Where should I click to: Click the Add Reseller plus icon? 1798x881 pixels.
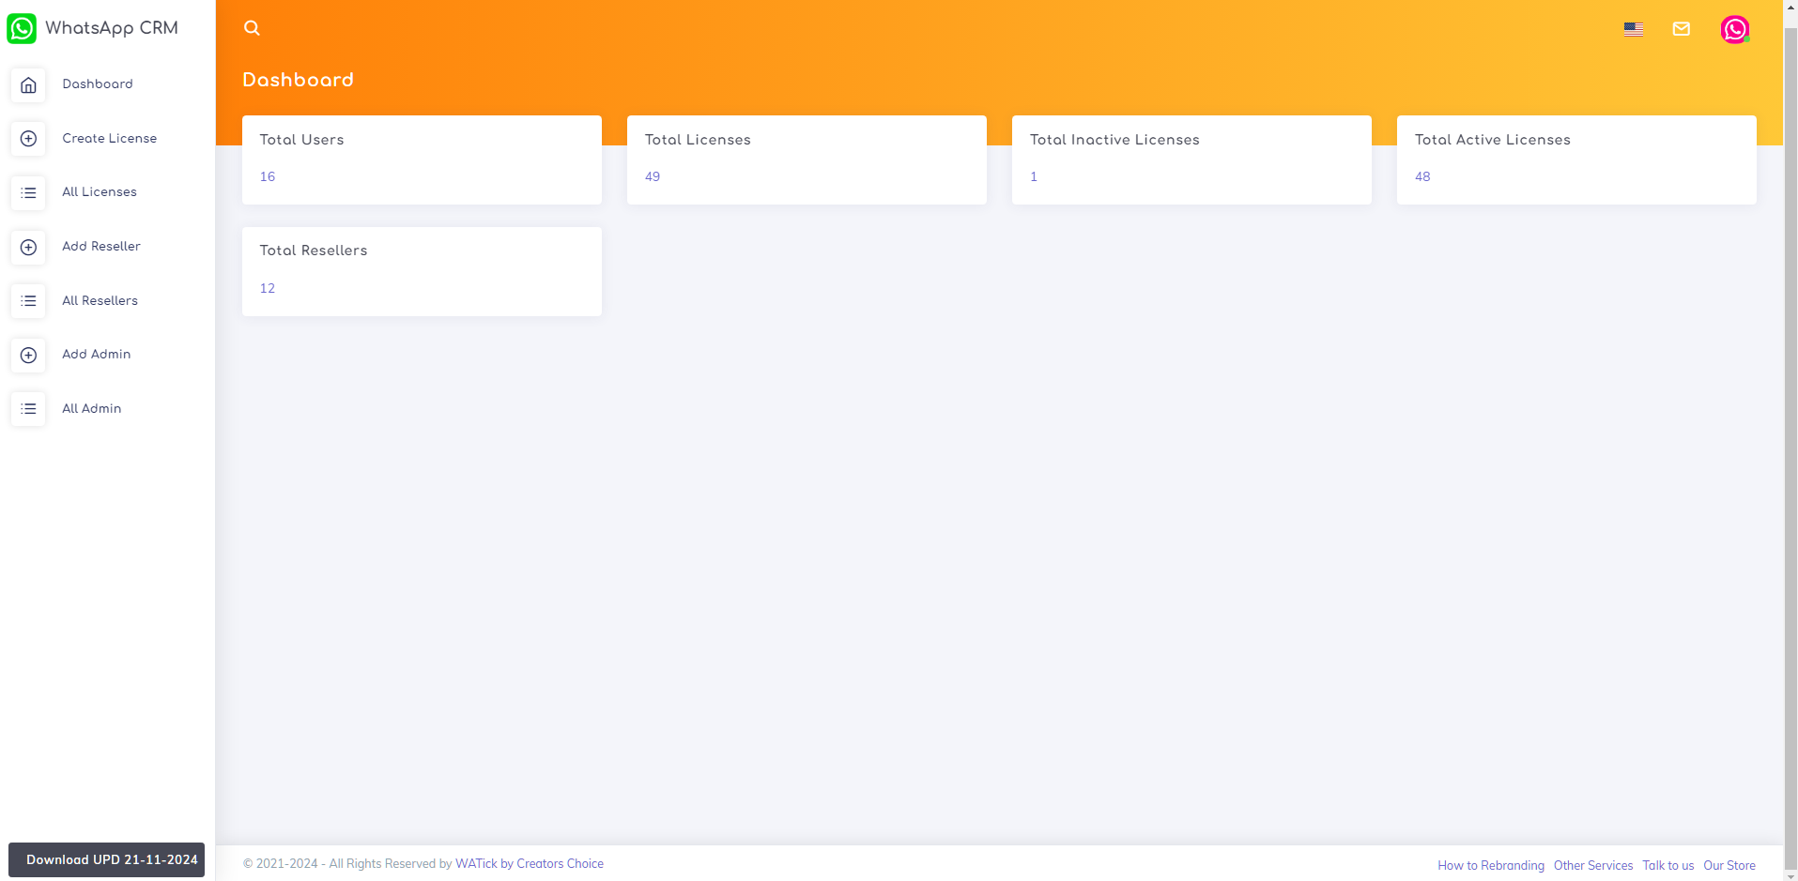point(29,247)
